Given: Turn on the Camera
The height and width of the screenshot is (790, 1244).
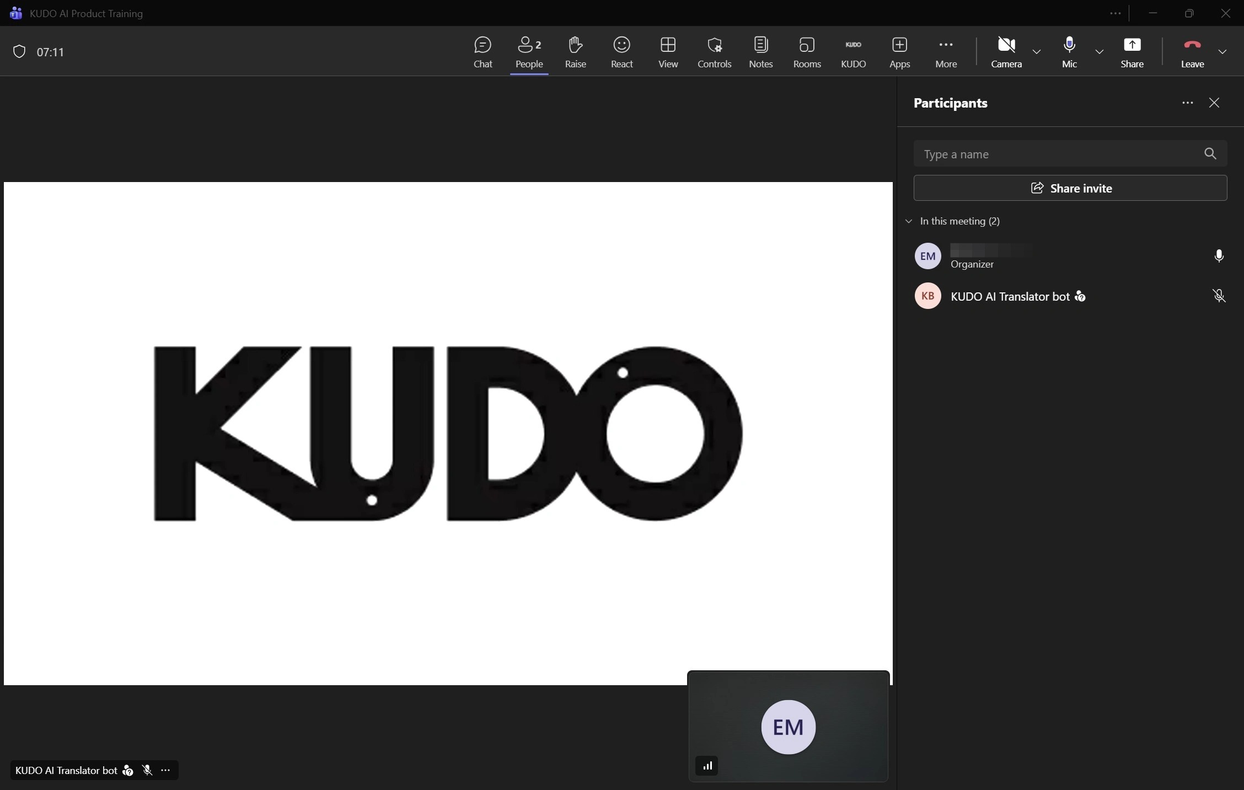Looking at the screenshot, I should 1006,52.
